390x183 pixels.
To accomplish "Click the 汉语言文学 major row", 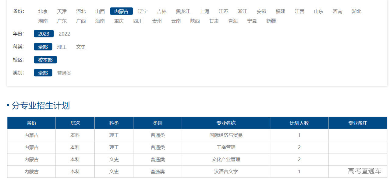I will (x=226, y=171).
